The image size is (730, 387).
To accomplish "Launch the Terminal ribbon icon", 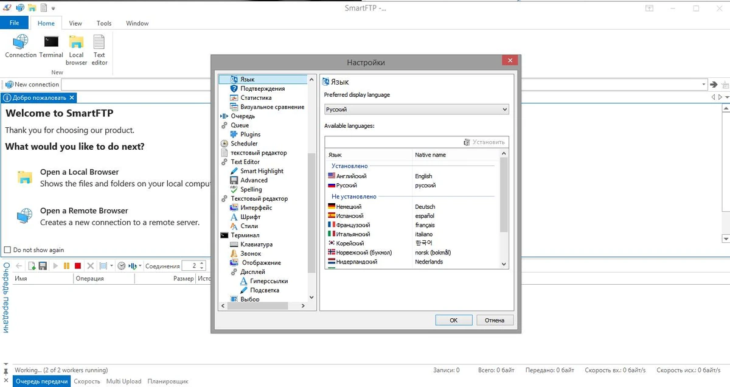I will (x=51, y=47).
